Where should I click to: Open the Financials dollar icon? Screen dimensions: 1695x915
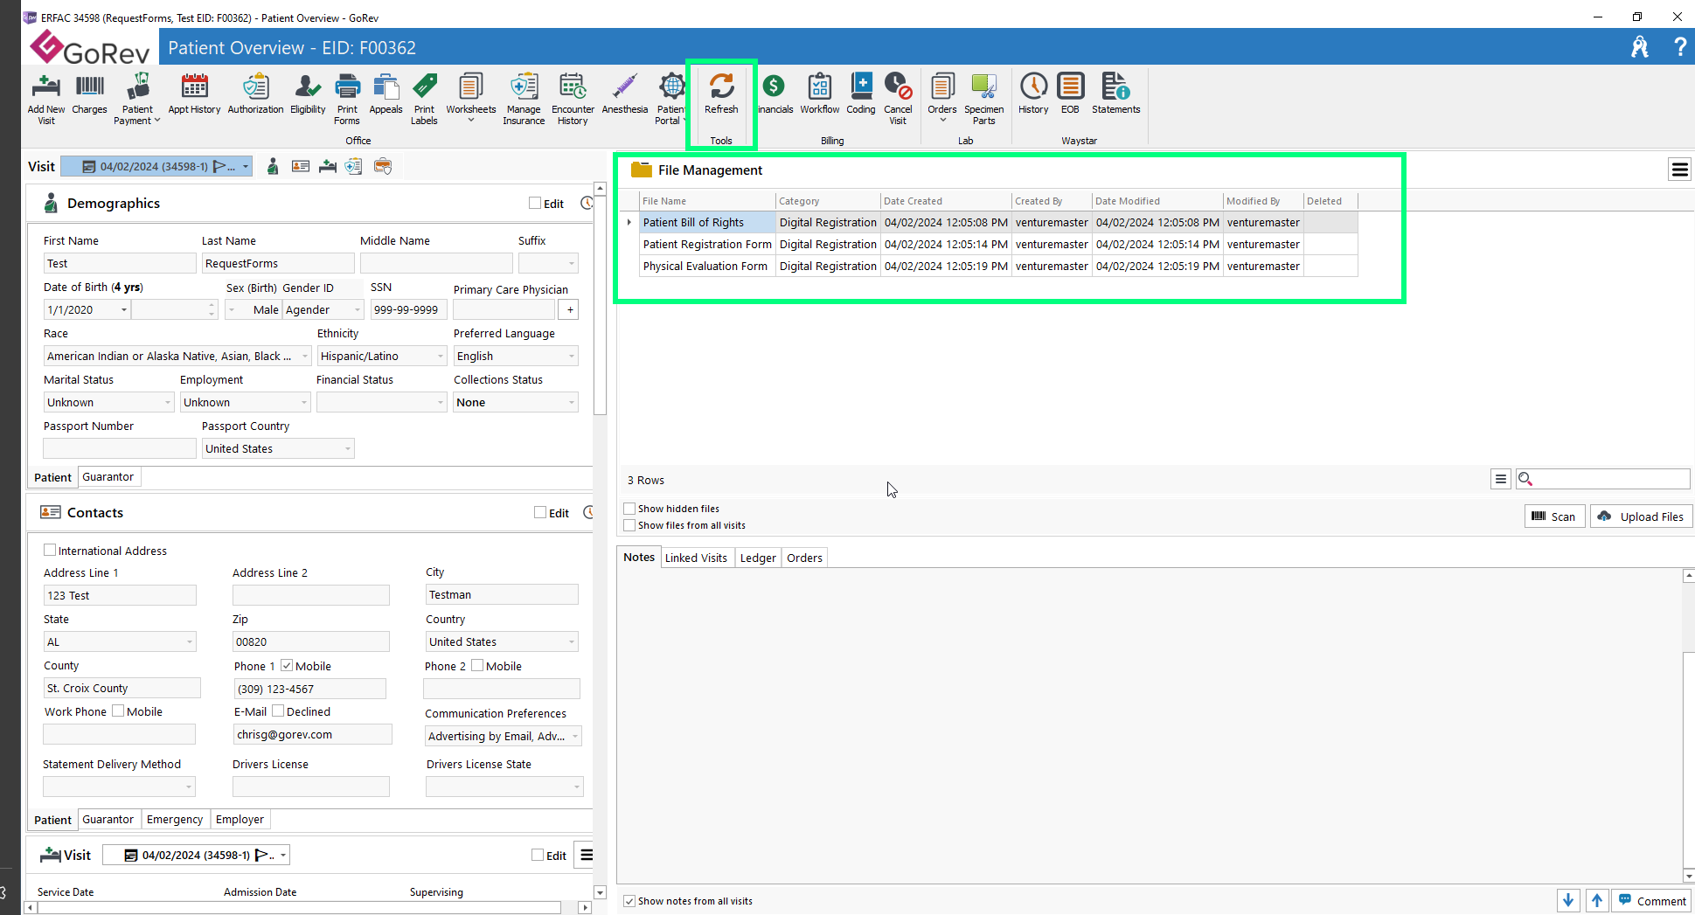pyautogui.click(x=775, y=94)
